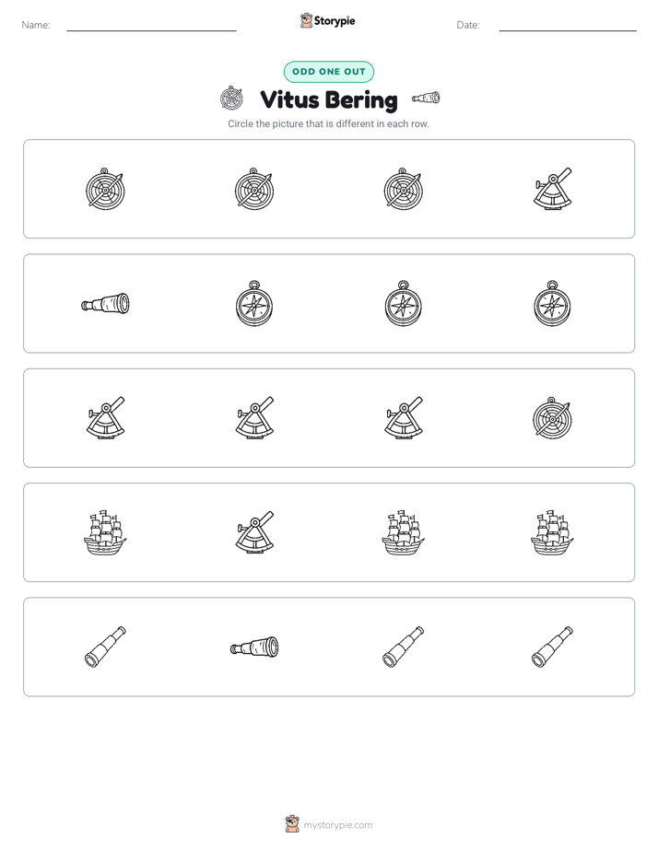Click the first radar compass in row one
The image size is (658, 851).
105,189
